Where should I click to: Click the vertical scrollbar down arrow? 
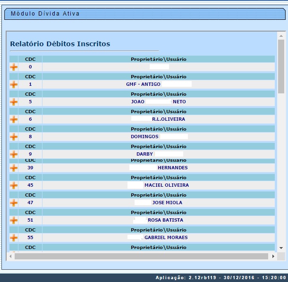(x=281, y=248)
